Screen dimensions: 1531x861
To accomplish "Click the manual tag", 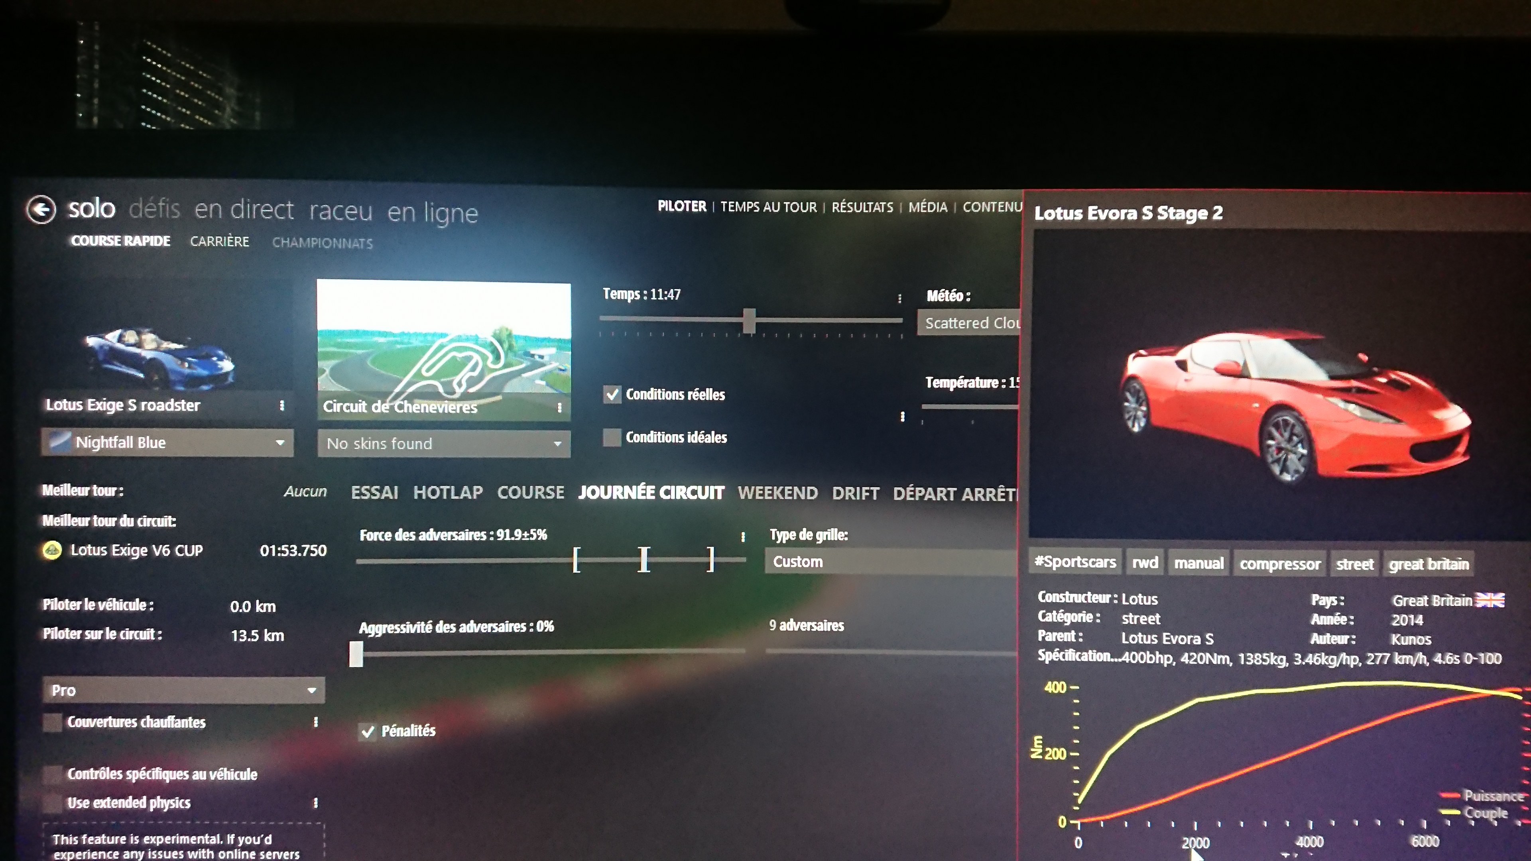I will tap(1199, 563).
